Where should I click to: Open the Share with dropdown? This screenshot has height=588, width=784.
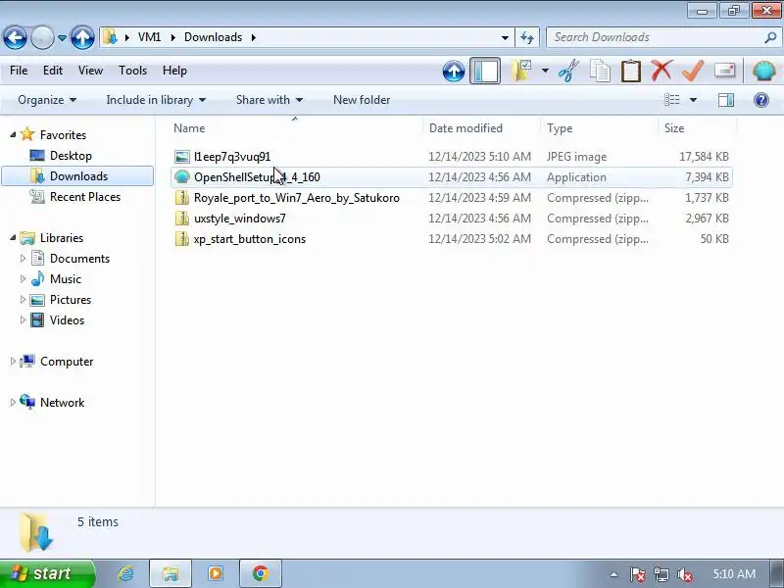click(269, 100)
